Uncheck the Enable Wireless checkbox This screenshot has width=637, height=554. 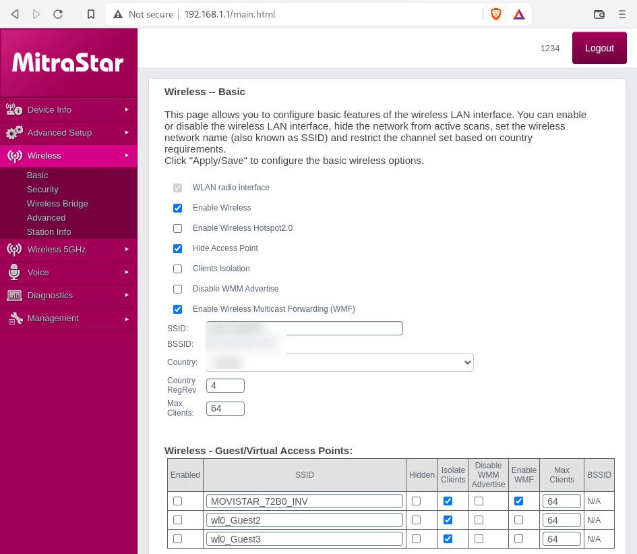coord(178,208)
